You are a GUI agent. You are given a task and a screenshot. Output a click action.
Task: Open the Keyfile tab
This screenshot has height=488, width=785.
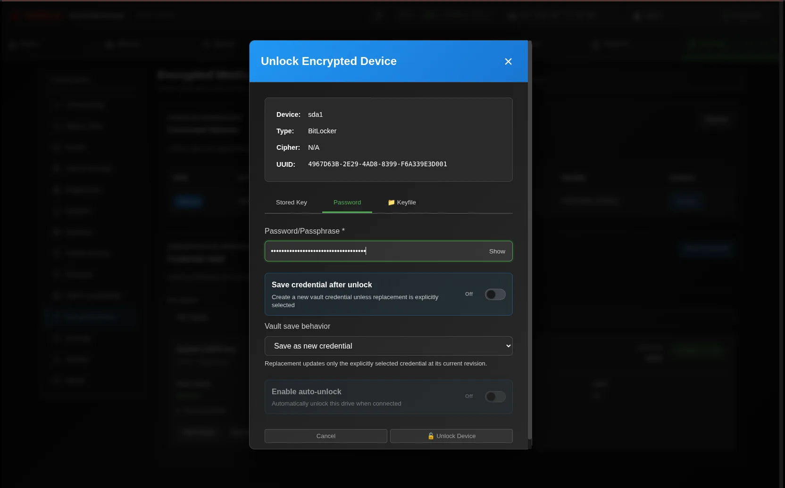click(402, 203)
